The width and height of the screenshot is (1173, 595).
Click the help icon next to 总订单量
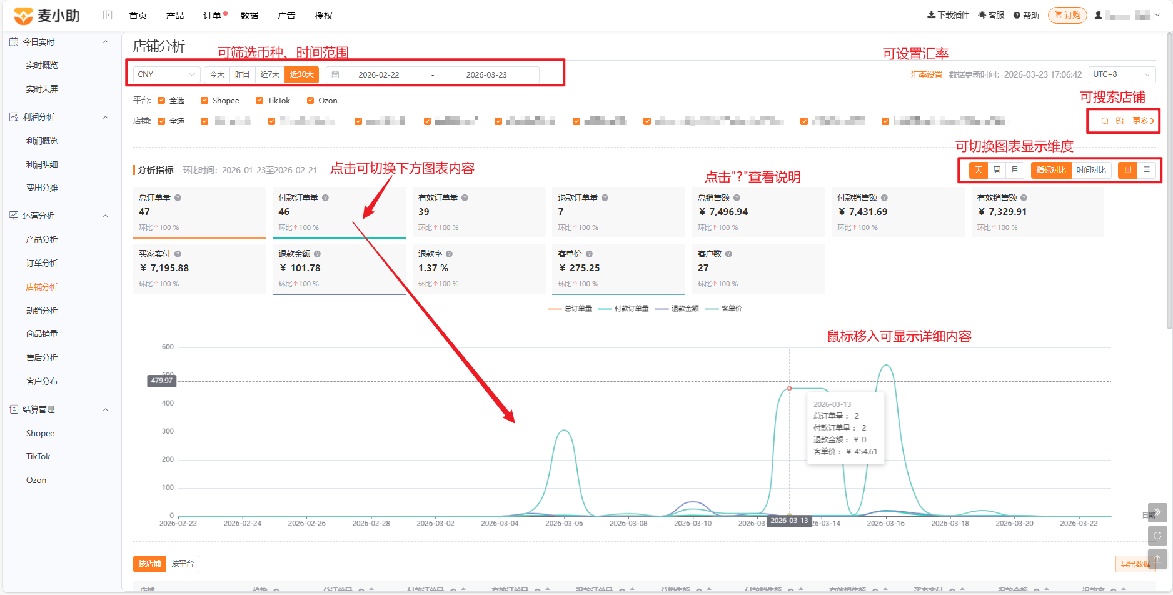pos(178,197)
